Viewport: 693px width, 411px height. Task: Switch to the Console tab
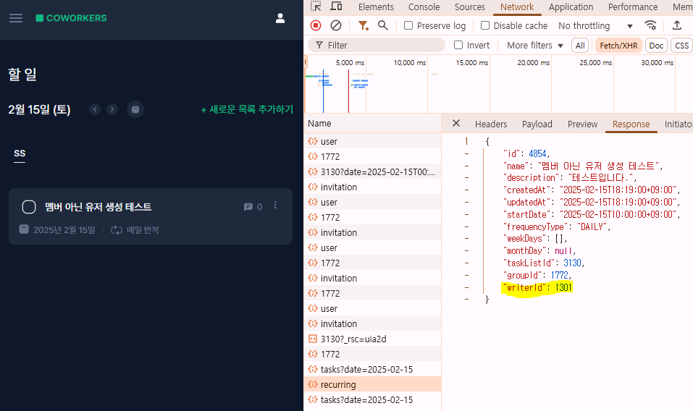click(x=424, y=7)
